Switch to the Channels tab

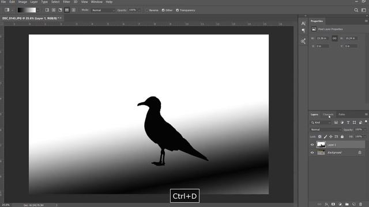[x=328, y=114]
